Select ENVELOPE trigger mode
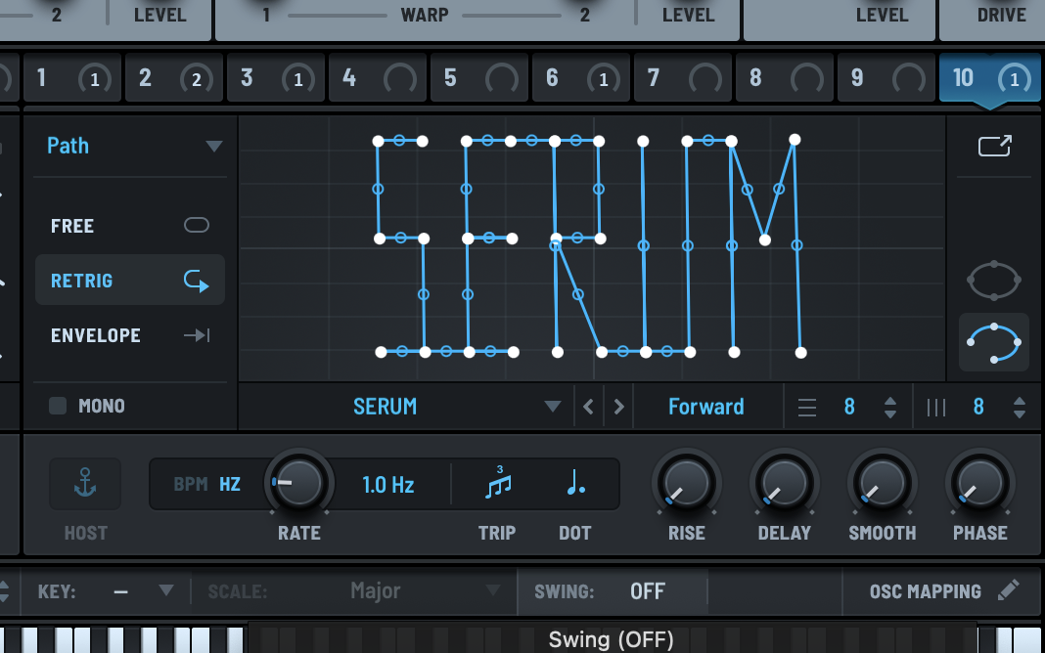 [x=129, y=335]
